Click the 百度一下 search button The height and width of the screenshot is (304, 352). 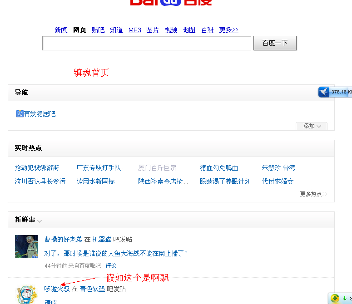[x=275, y=43]
